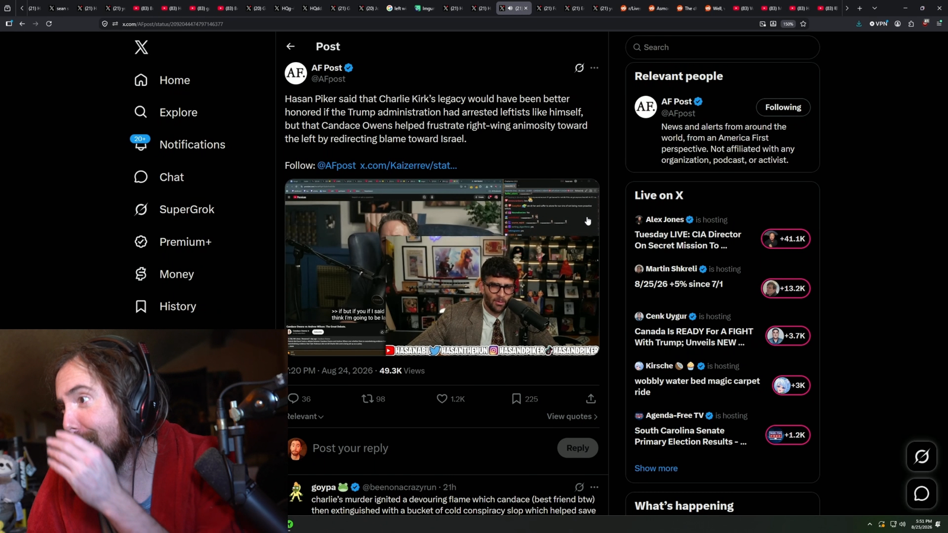Viewport: 948px width, 533px height.
Task: Open the browser application menu icon
Action: [939, 24]
